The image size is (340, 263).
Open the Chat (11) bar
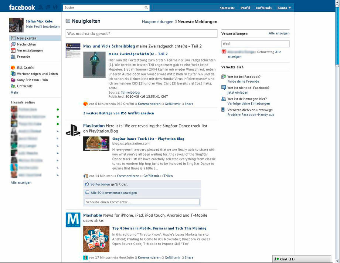pyautogui.click(x=302, y=259)
